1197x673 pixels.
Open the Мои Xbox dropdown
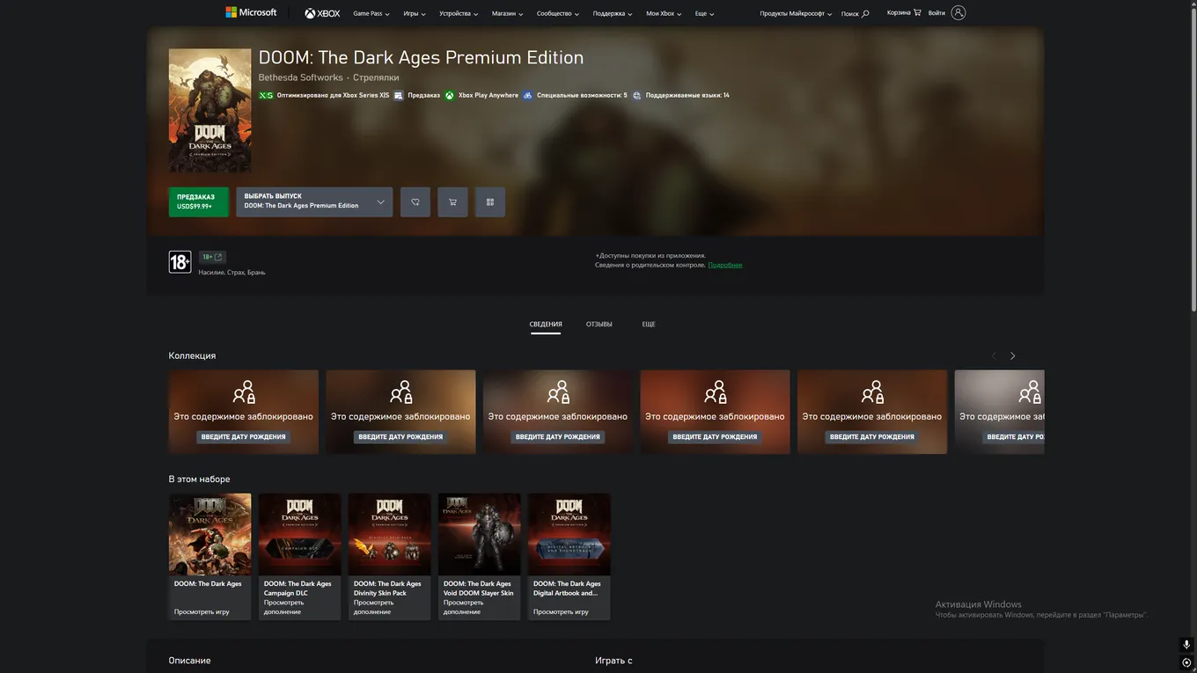(x=664, y=14)
